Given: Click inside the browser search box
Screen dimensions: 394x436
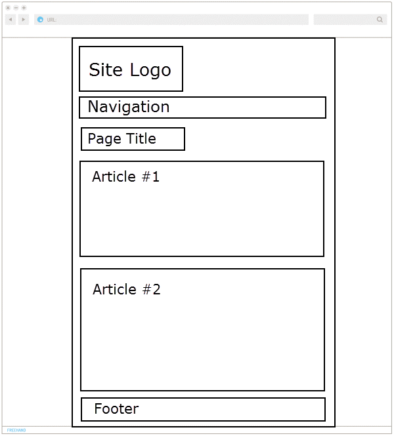Looking at the screenshot, I should tap(345, 20).
